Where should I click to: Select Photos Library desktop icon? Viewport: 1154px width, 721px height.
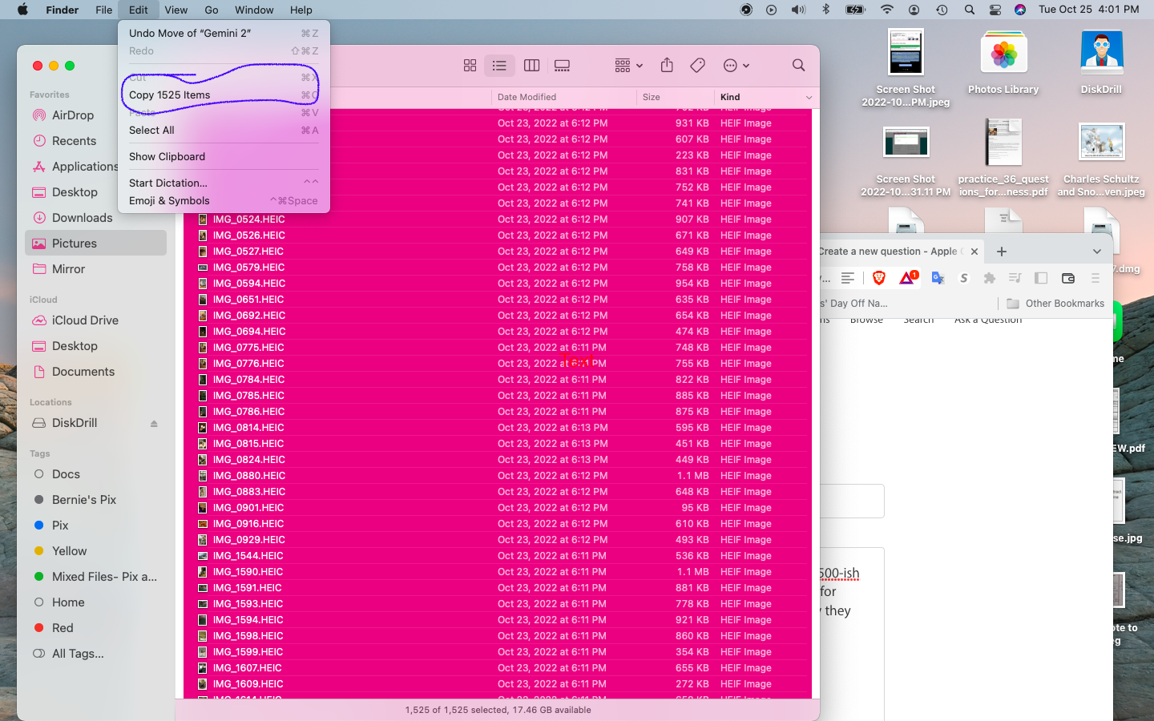pos(1003,62)
